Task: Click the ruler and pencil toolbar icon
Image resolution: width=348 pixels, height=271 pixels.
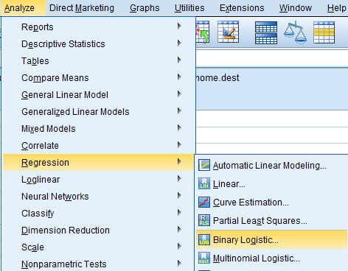Action: click(x=228, y=32)
